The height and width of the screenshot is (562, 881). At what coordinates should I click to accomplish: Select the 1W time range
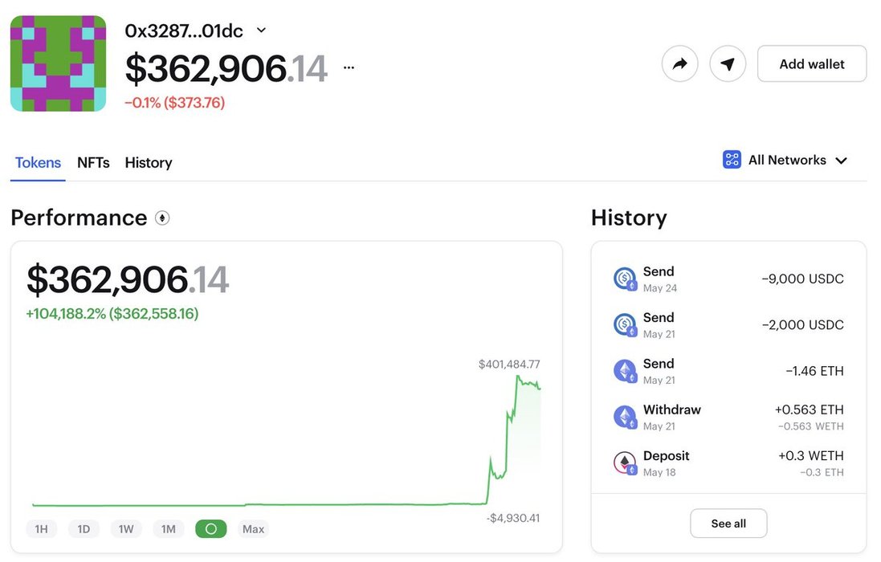click(x=126, y=529)
